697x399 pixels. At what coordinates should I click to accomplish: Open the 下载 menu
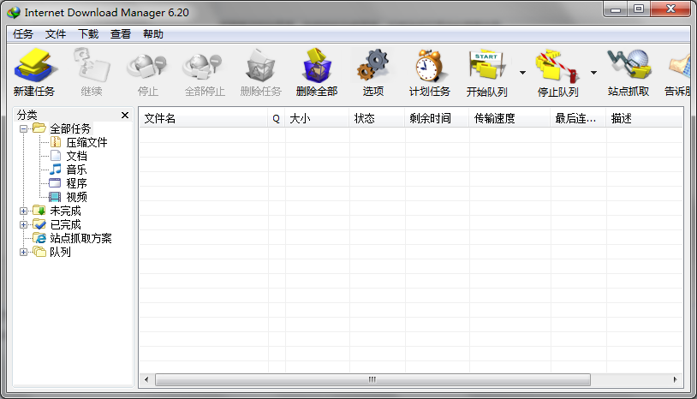88,34
